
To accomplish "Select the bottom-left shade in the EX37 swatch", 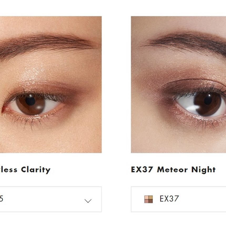I will (147, 201).
